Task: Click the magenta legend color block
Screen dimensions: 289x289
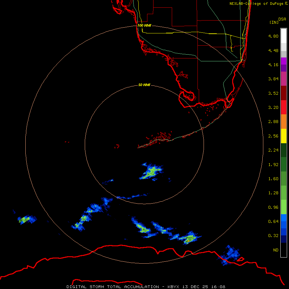Action: [x=284, y=61]
